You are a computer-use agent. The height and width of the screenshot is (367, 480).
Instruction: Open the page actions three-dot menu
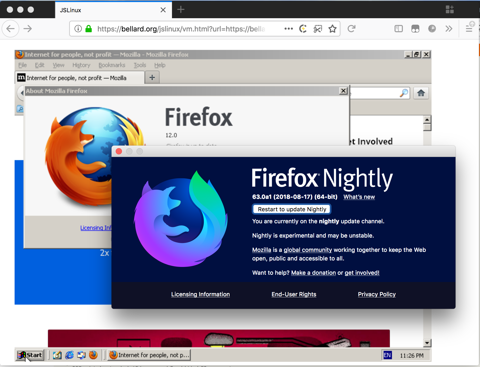point(288,29)
